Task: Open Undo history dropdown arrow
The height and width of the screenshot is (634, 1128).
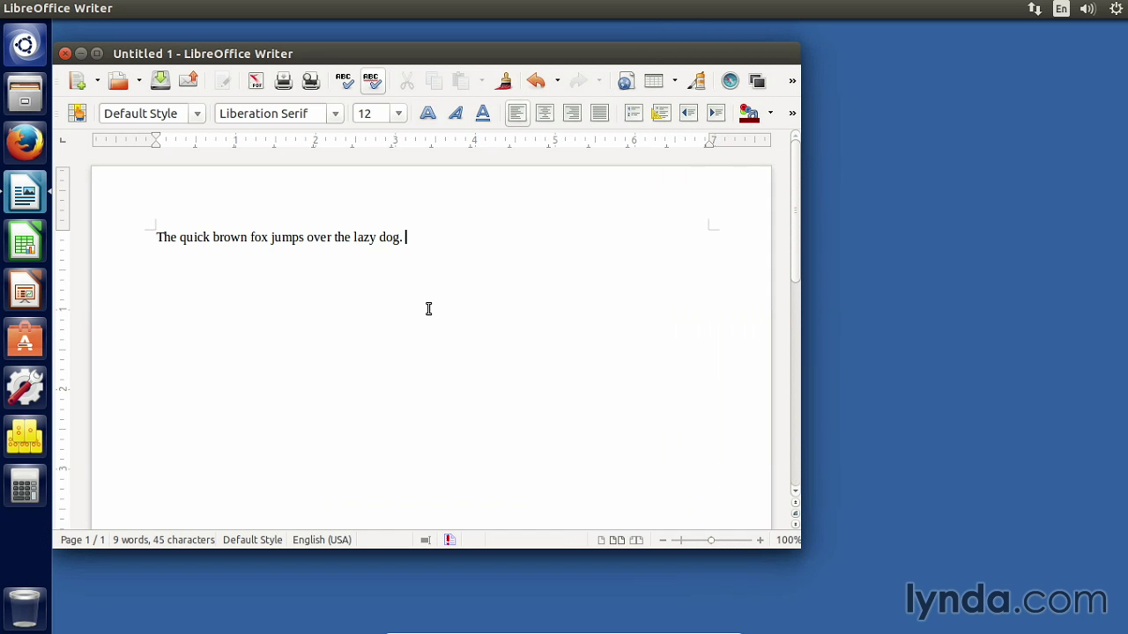Action: click(x=557, y=81)
